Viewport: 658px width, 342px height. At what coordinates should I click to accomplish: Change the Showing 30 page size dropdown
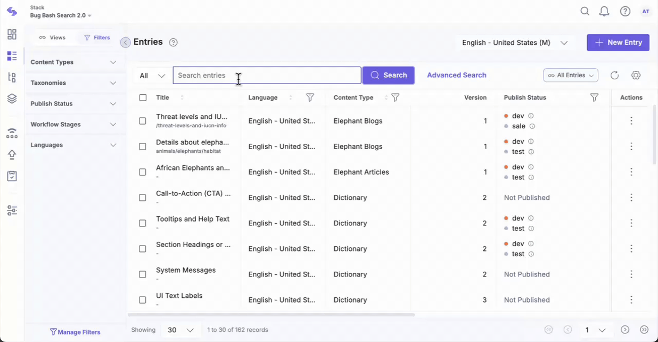[180, 330]
